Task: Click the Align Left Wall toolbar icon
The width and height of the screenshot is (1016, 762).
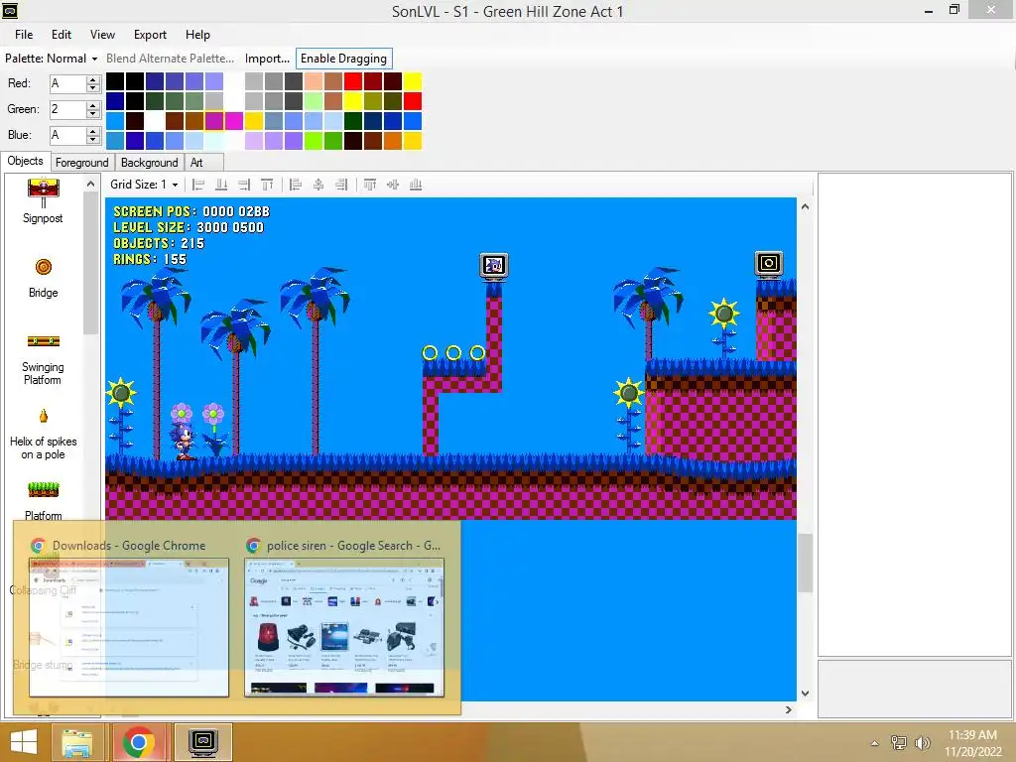Action: (198, 185)
